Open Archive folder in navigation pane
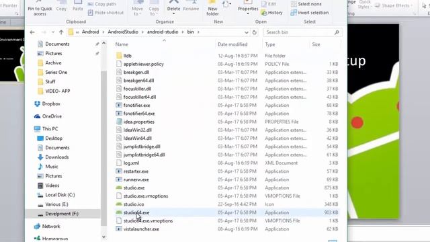 click(53, 63)
